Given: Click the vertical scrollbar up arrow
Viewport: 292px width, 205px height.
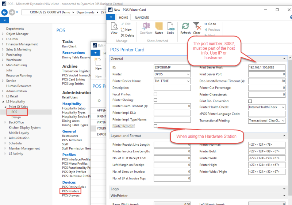Looking at the screenshot, I should [x=290, y=58].
